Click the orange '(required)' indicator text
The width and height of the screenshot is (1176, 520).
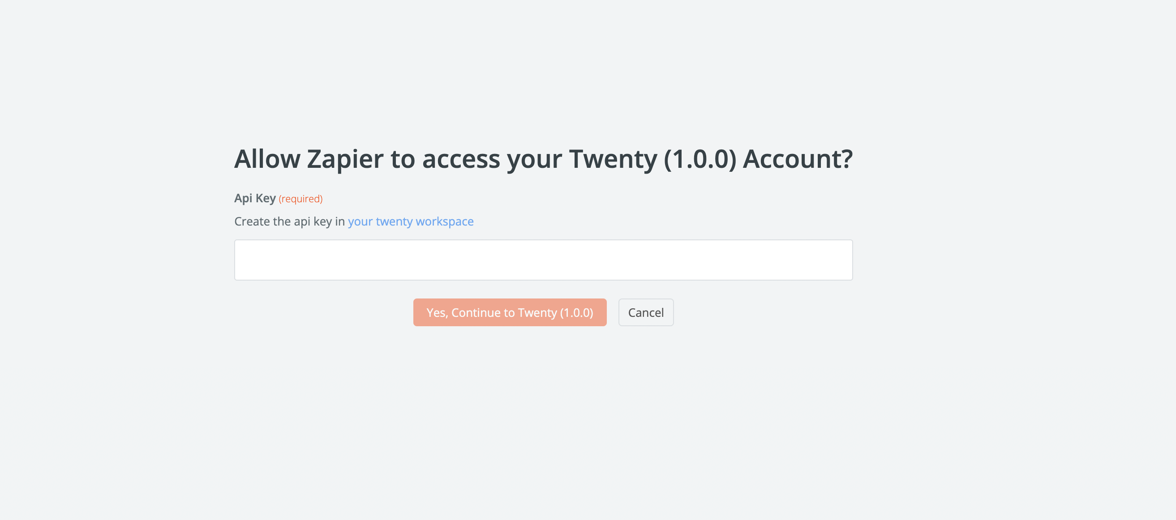coord(300,199)
